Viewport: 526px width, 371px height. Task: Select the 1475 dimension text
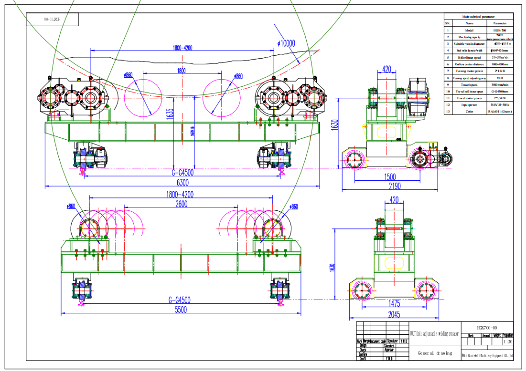tap(394, 304)
